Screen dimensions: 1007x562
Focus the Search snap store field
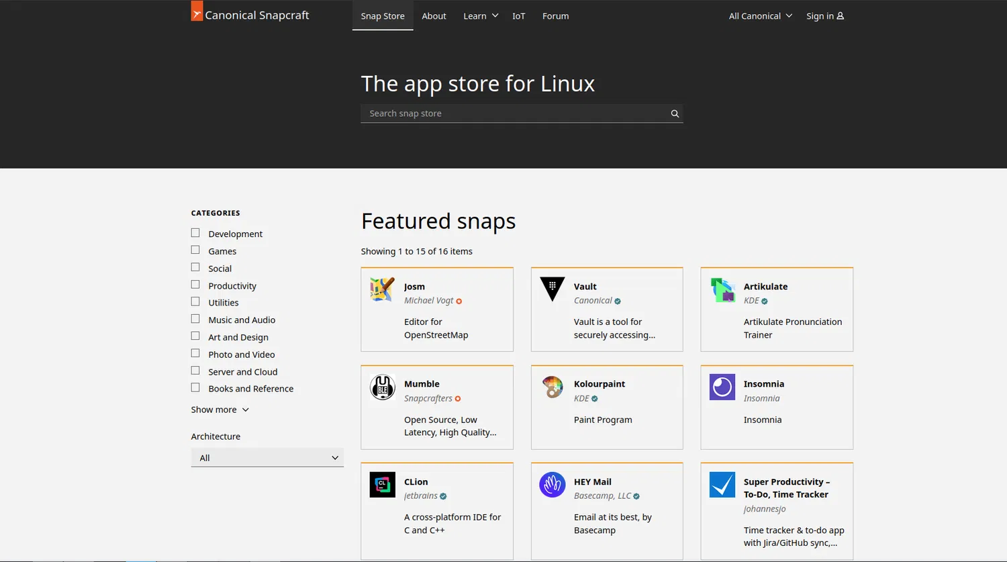point(514,114)
